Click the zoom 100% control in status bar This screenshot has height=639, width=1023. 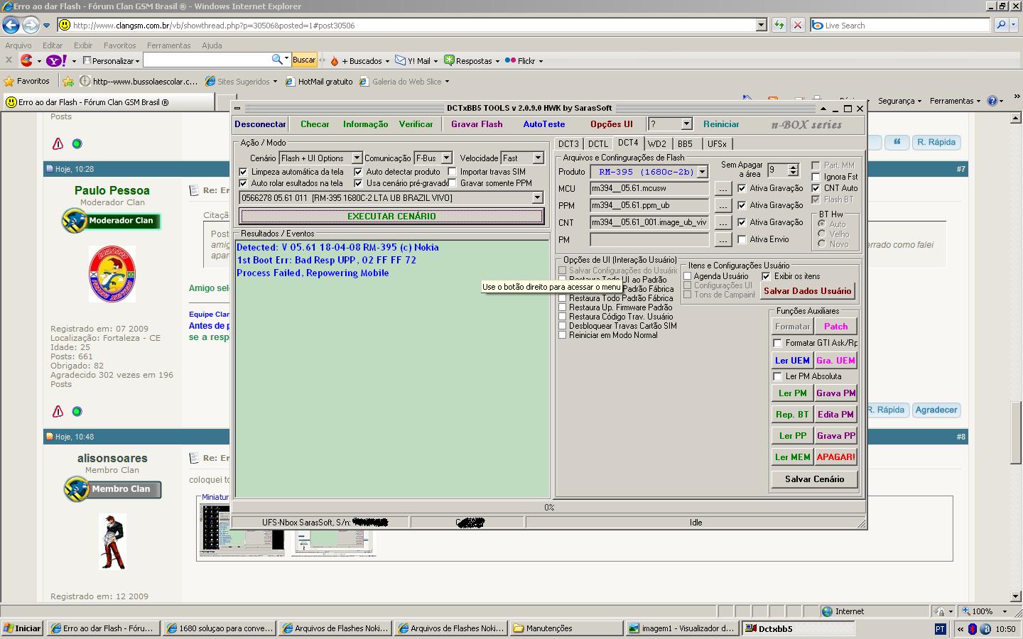click(x=984, y=611)
